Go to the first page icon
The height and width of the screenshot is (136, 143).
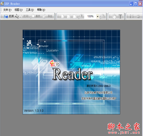pyautogui.click(x=132, y=16)
